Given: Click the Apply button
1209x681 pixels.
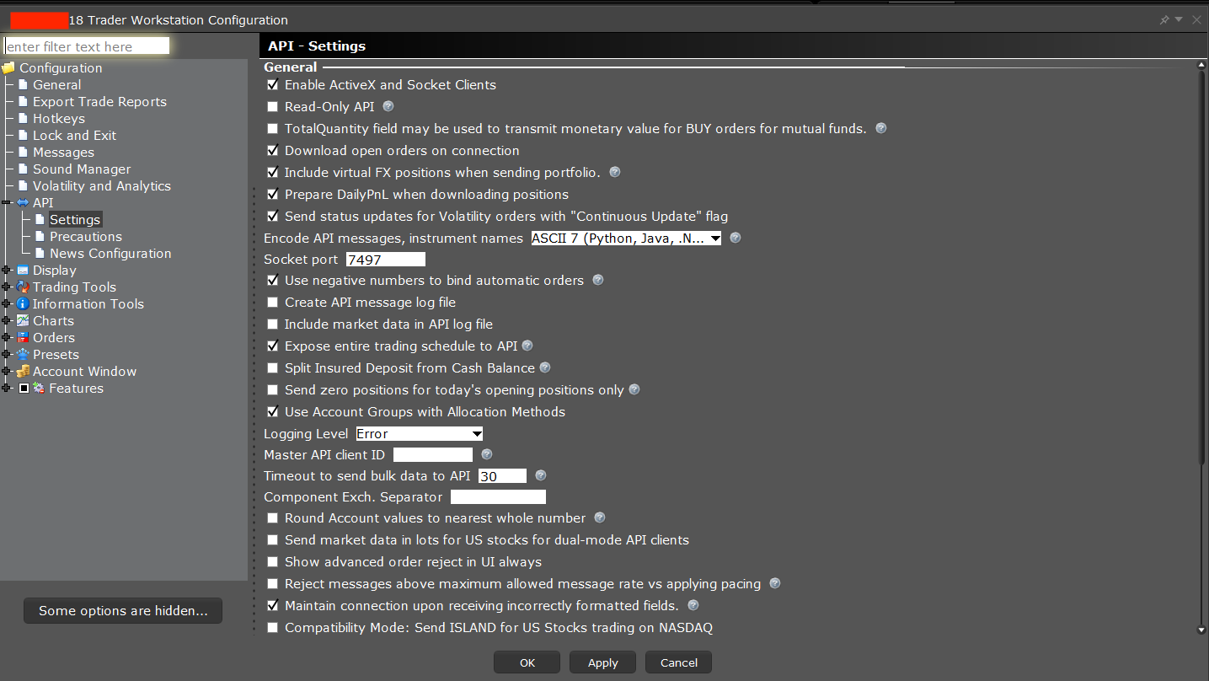Looking at the screenshot, I should [x=602, y=662].
